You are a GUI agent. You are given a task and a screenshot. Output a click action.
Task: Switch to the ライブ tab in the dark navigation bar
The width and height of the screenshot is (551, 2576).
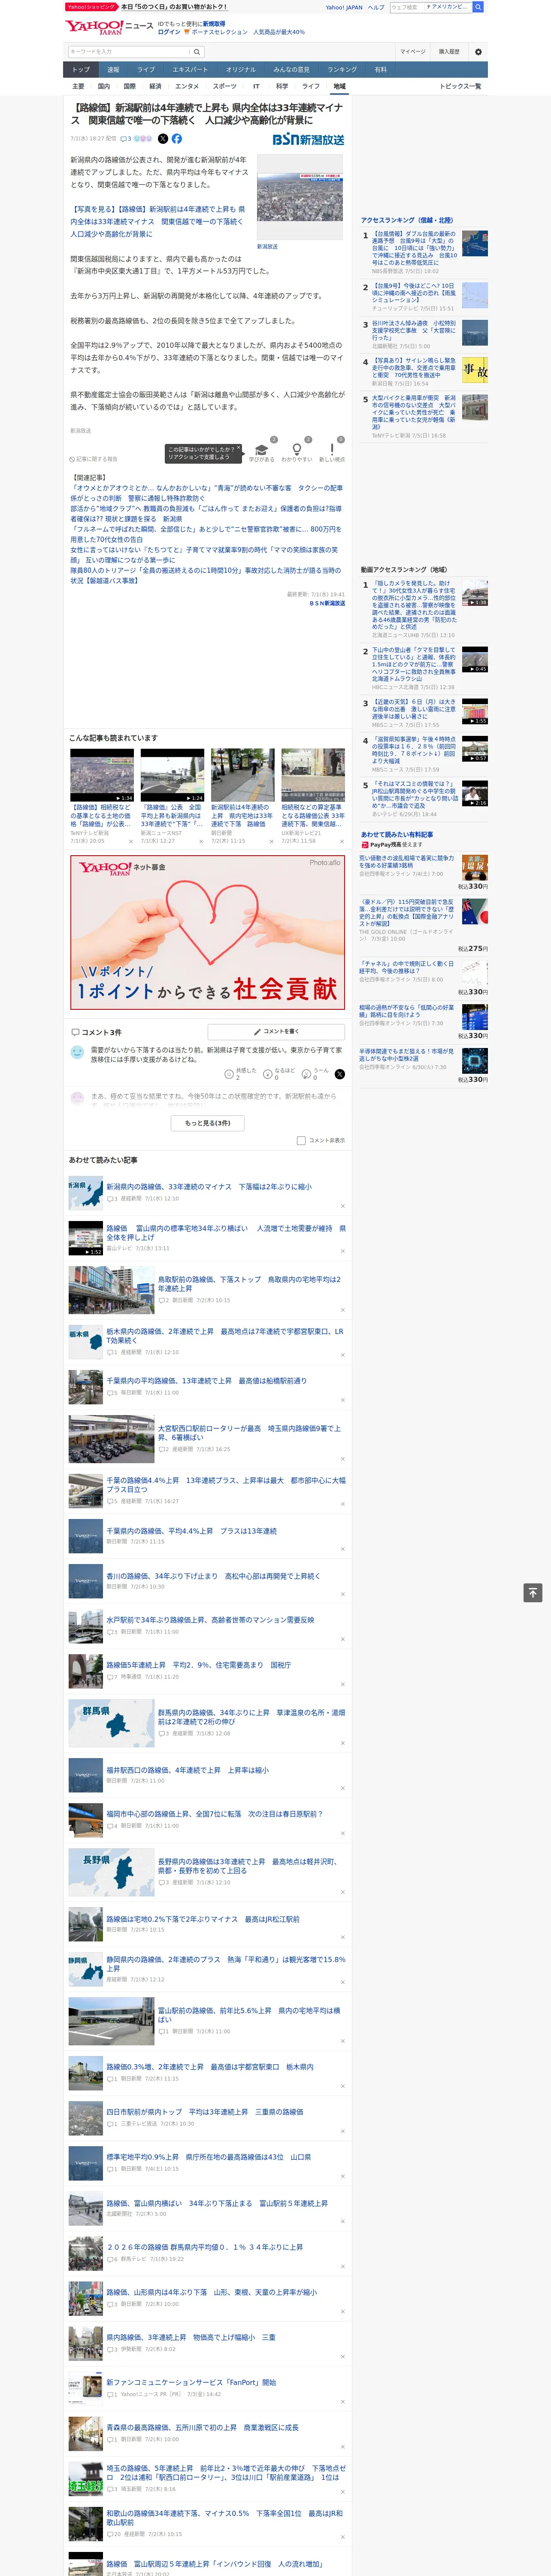point(146,70)
